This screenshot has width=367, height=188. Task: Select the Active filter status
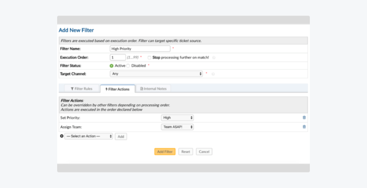pyautogui.click(x=112, y=66)
